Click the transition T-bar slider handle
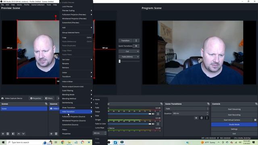 point(120,61)
